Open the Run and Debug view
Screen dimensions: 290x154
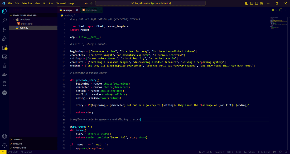point(4,38)
